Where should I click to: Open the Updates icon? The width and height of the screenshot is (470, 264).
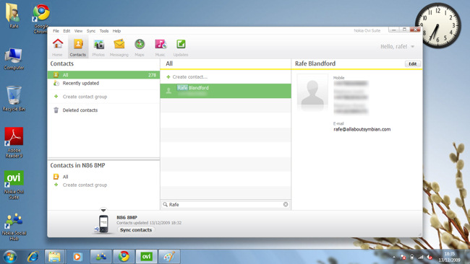(181, 47)
